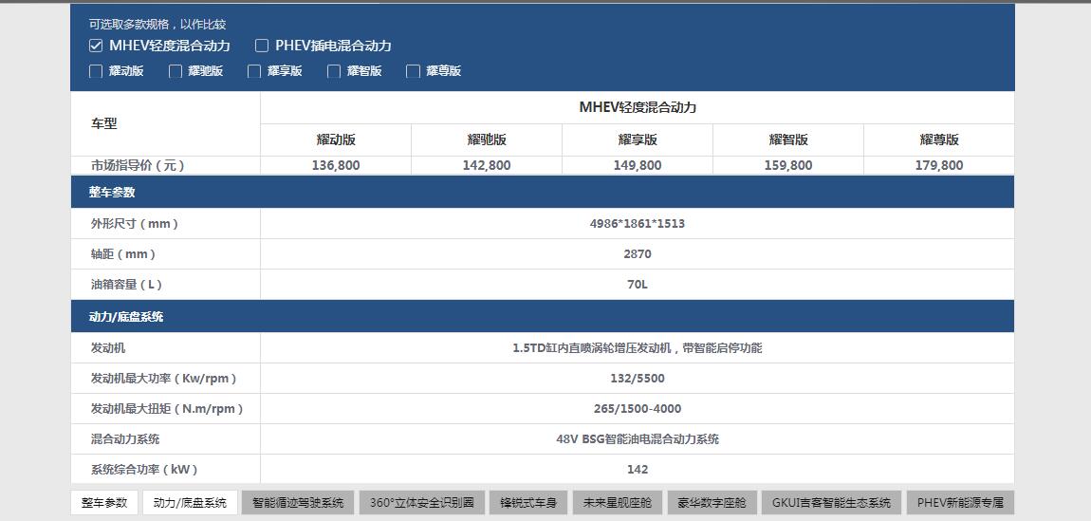1091x521 pixels.
Task: Click the price 136,800
Action: coord(336,165)
